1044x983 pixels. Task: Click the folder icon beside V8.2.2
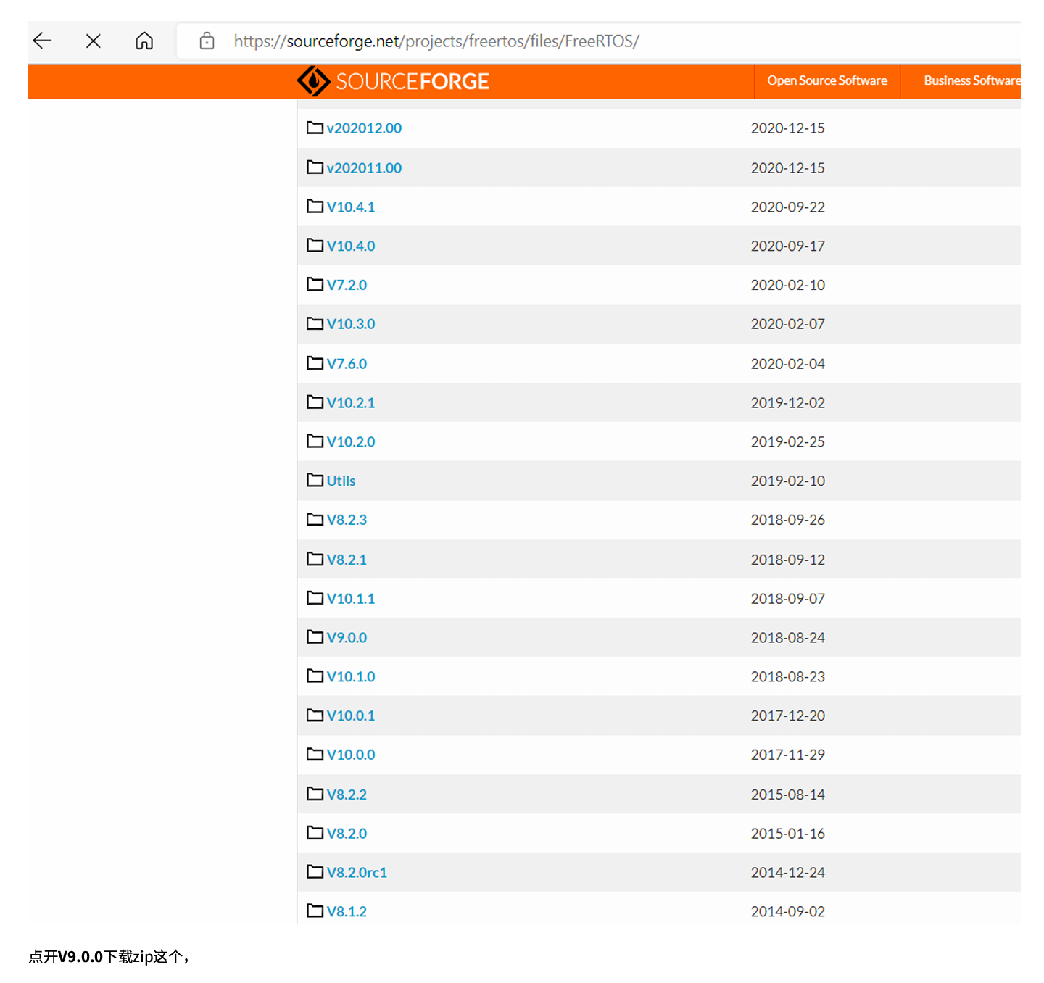click(x=315, y=794)
